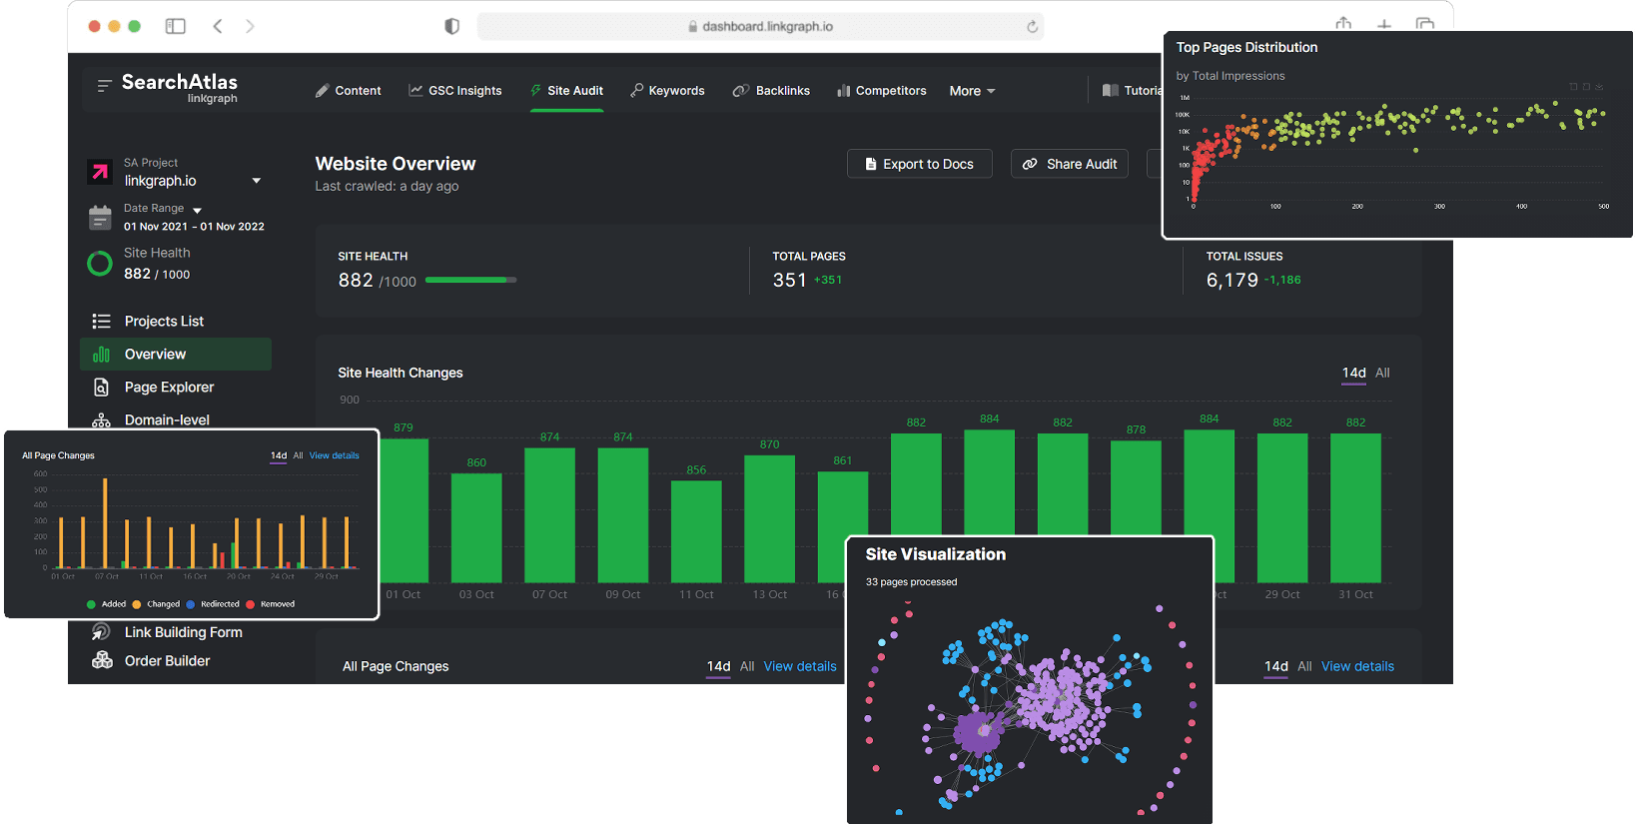Click the dashboard.linkgraph.io address bar

click(760, 27)
